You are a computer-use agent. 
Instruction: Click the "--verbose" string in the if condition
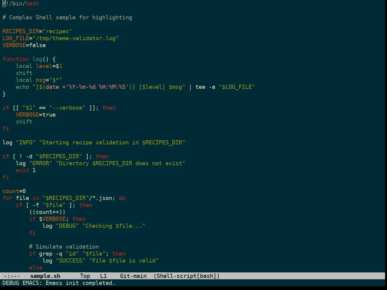67,108
